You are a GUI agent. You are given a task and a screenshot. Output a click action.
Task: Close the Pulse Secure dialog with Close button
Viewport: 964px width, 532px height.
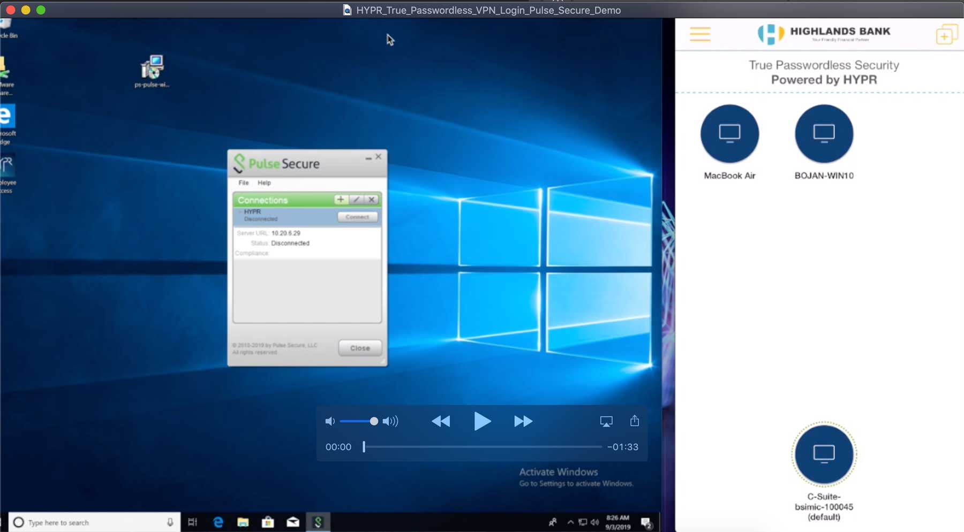[359, 348]
